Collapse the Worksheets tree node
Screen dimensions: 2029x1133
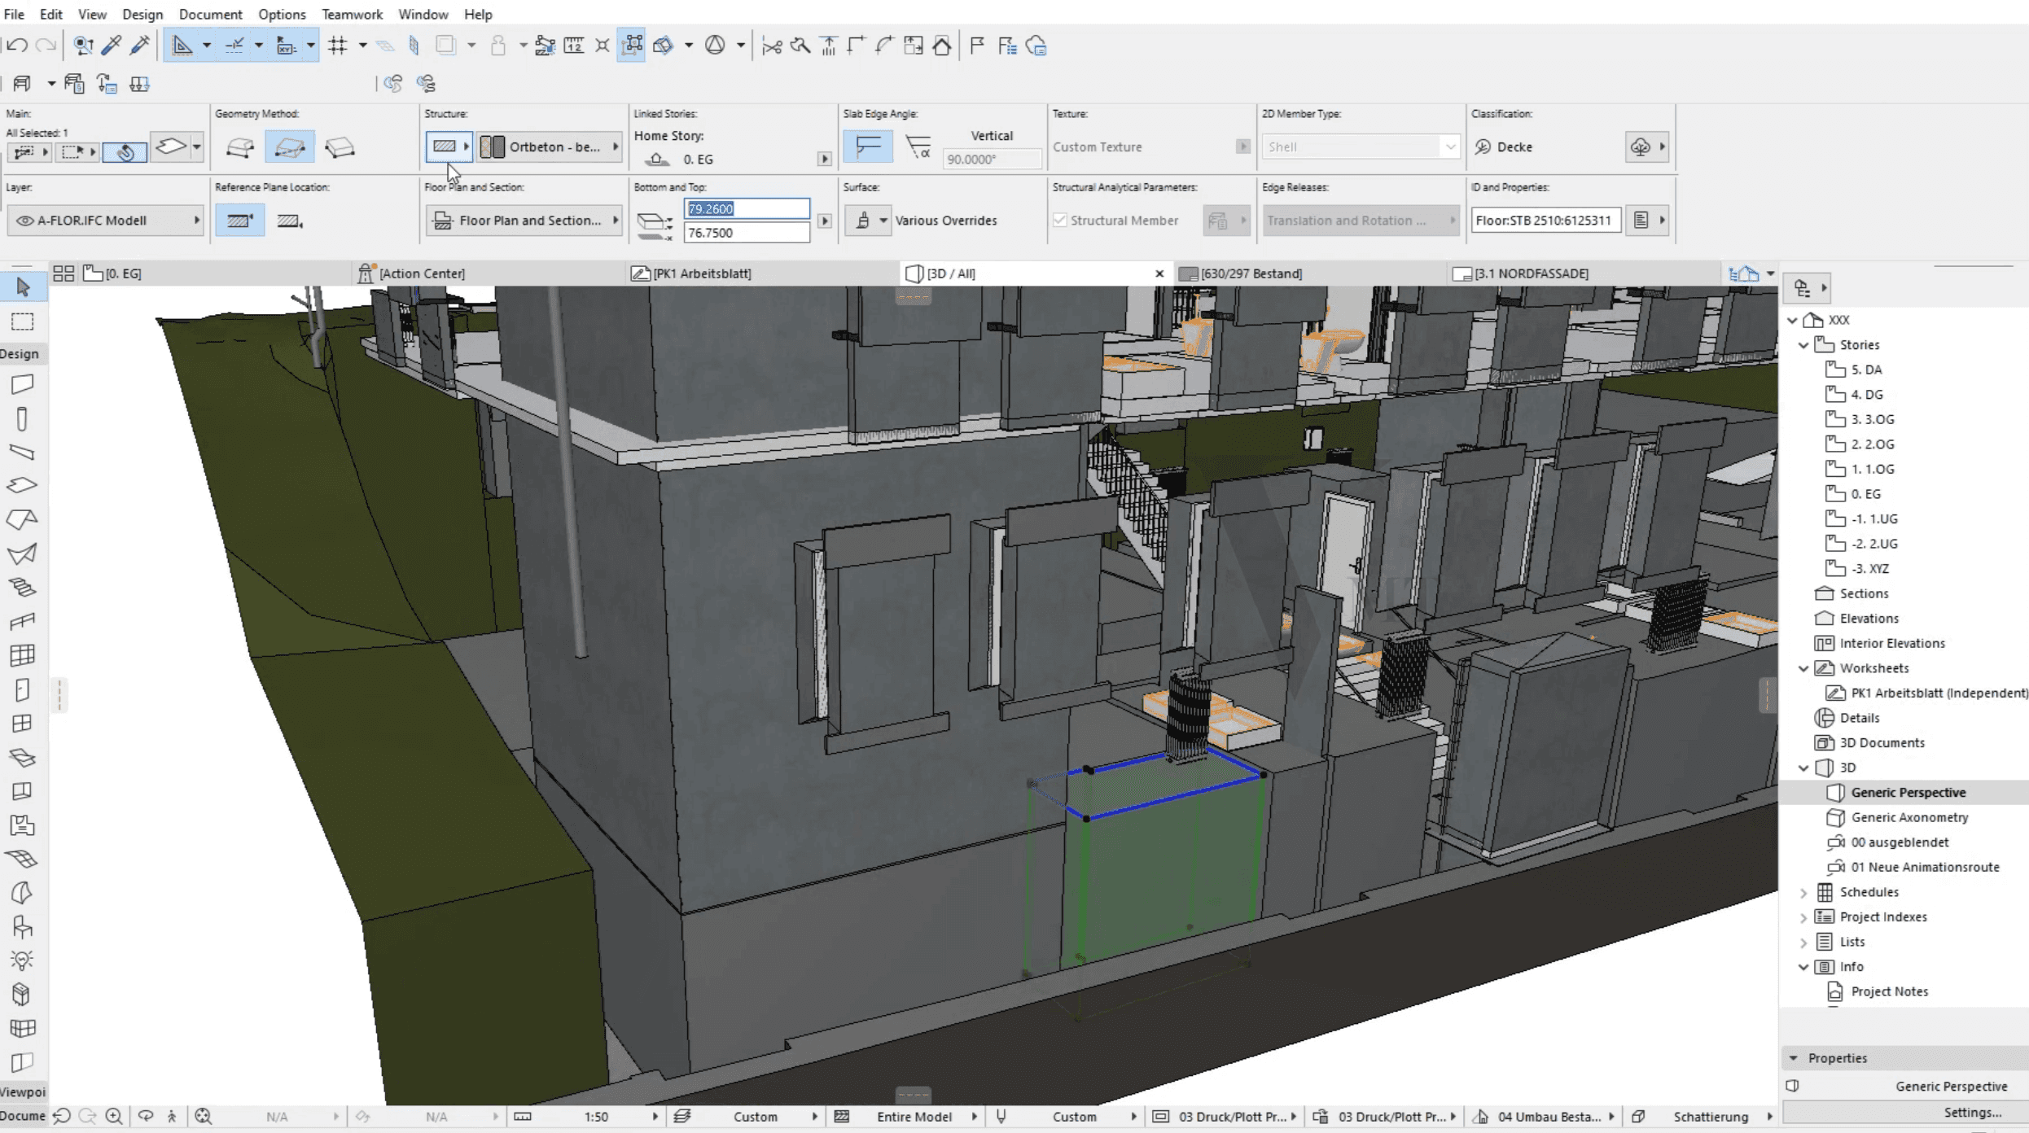1803,668
